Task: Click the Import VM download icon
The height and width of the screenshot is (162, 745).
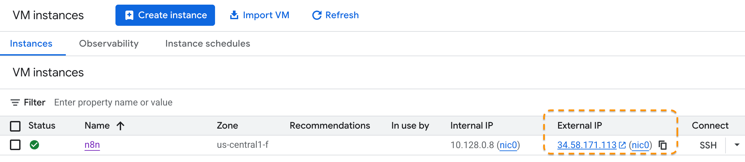Action: [x=234, y=15]
